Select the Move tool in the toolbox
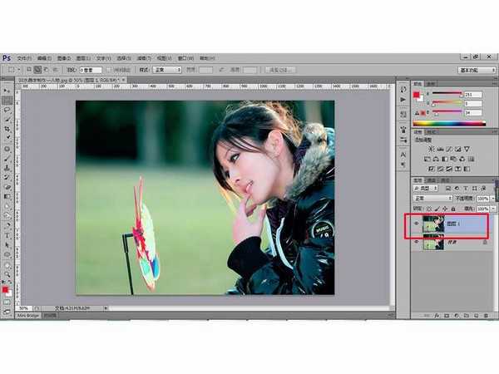Viewport: 499px width, 374px height. 7,90
